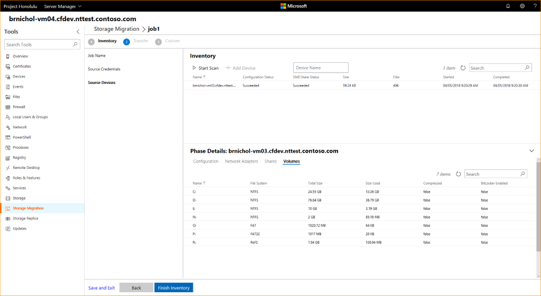
Task: Open the Devices tool icon
Action: tap(8, 76)
